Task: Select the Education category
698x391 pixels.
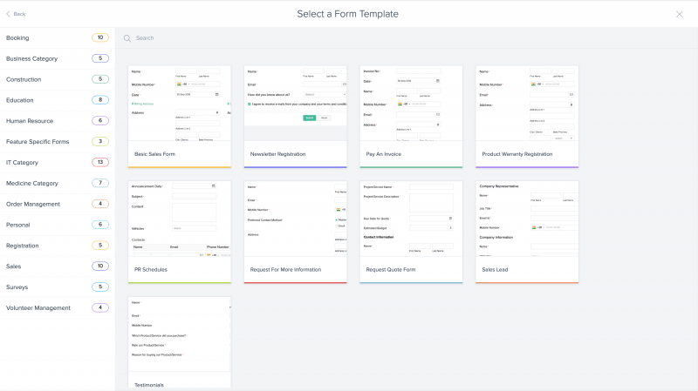Action: (x=20, y=100)
